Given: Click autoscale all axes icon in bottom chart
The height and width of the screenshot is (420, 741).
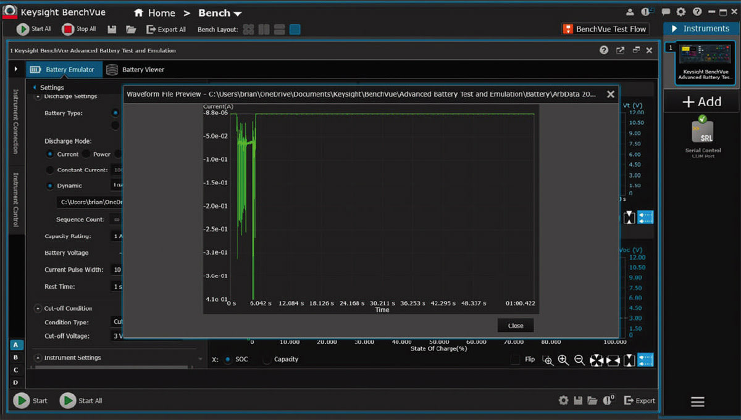Looking at the screenshot, I should pos(597,360).
